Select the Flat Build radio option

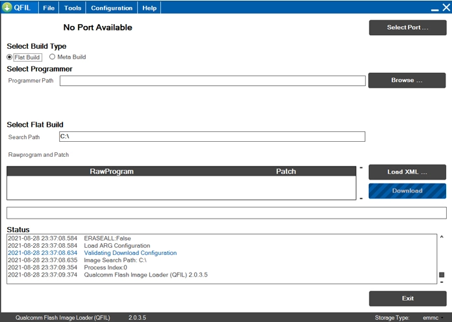point(10,57)
